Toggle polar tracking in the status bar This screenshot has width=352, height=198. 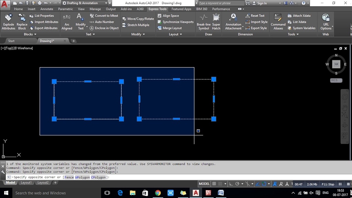238,184
